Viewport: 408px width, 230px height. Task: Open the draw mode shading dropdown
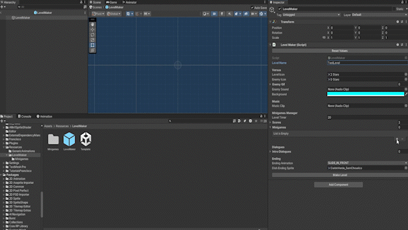pos(205,14)
